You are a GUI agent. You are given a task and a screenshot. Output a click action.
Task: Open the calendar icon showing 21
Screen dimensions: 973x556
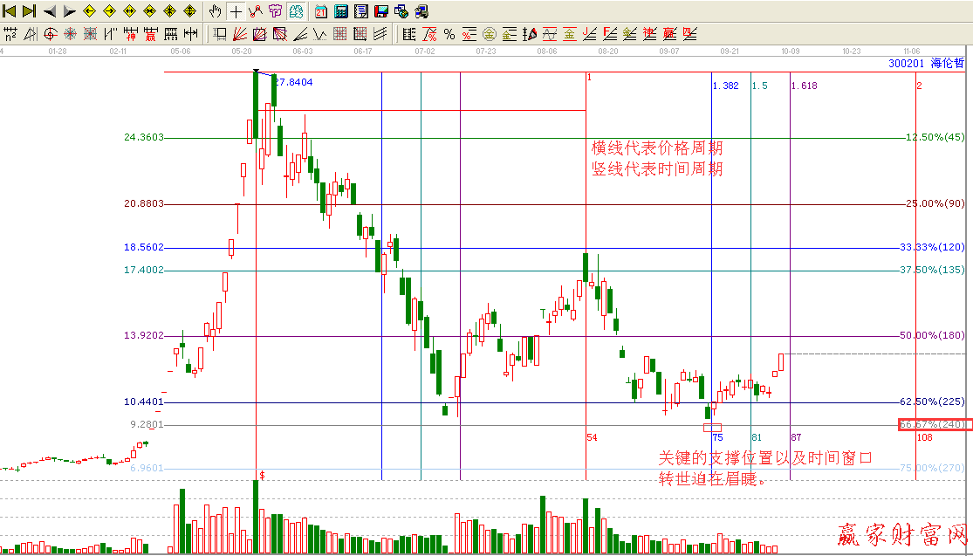pos(321,11)
